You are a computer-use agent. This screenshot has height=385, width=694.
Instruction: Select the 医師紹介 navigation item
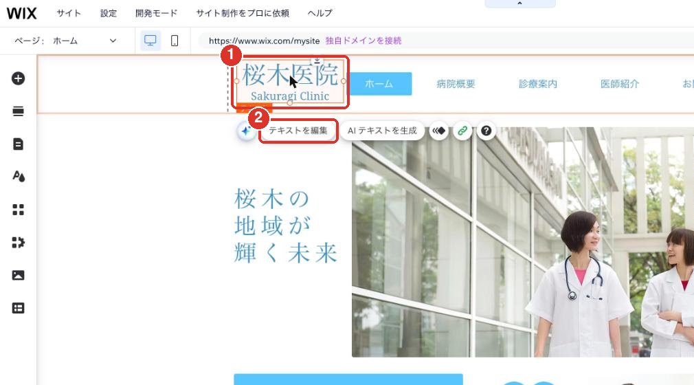(x=620, y=84)
